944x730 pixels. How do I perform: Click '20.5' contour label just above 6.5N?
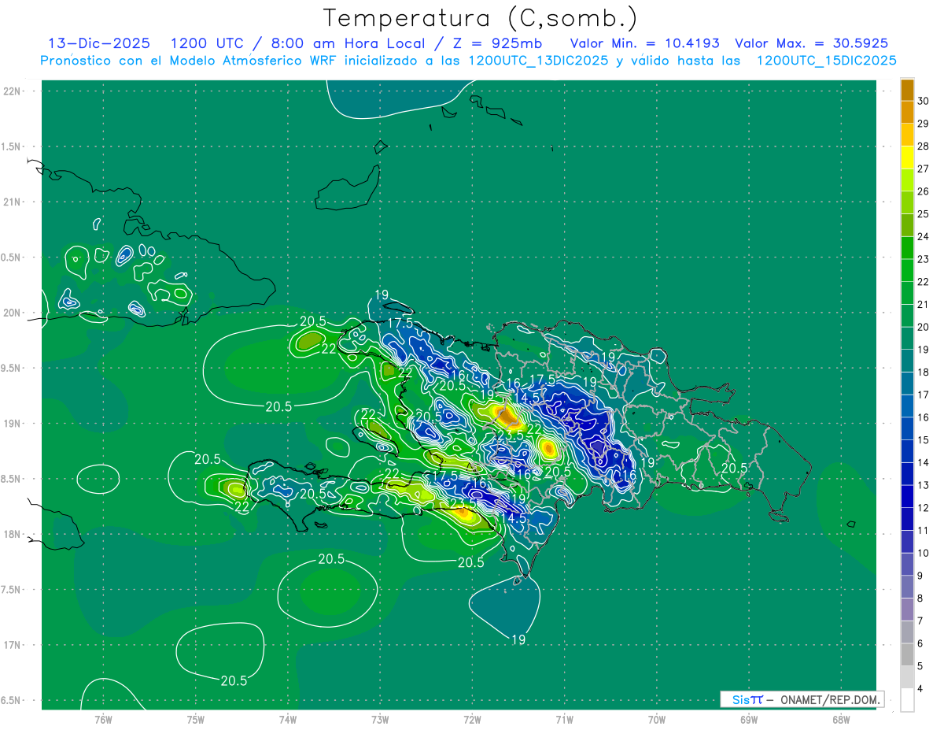click(234, 680)
